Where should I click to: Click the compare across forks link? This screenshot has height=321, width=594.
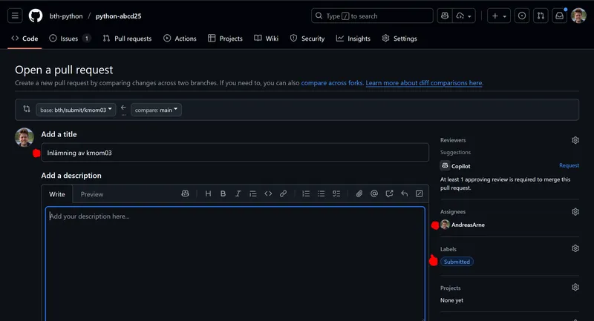tap(332, 83)
